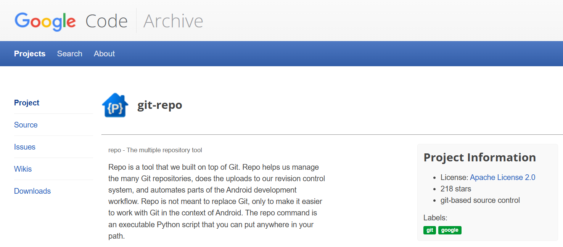Go to the Downloads sidebar section
The width and height of the screenshot is (563, 247).
(32, 191)
